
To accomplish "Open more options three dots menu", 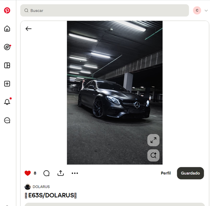I will [75, 173].
